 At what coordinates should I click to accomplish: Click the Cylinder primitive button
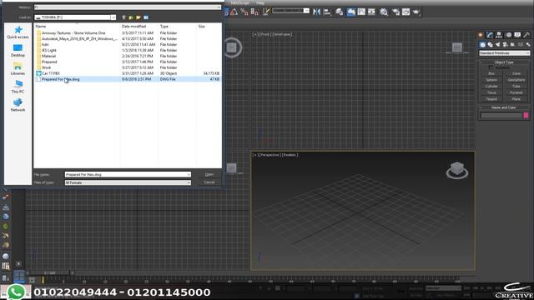click(x=491, y=86)
